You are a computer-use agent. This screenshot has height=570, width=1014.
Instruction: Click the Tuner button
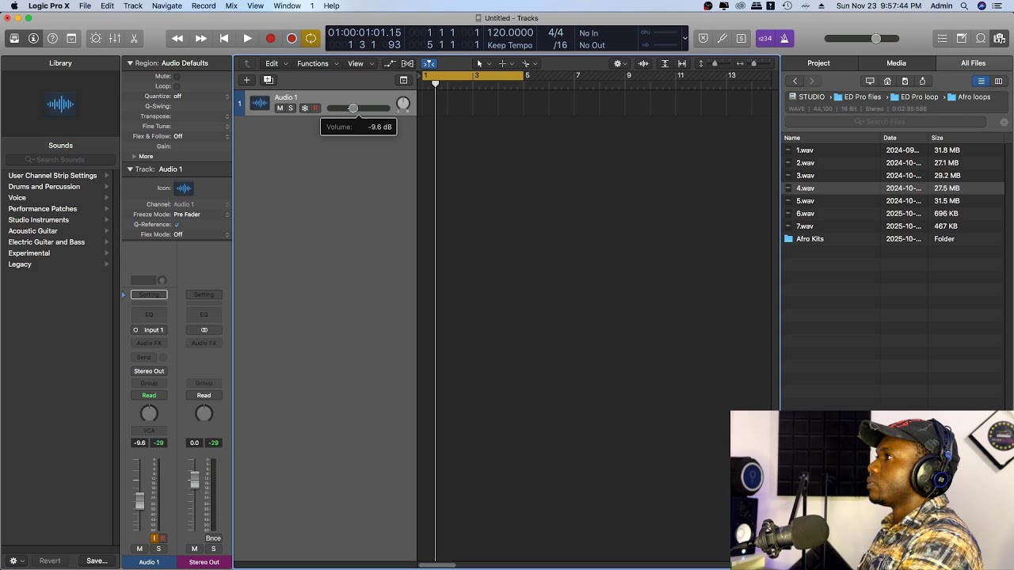pyautogui.click(x=722, y=38)
